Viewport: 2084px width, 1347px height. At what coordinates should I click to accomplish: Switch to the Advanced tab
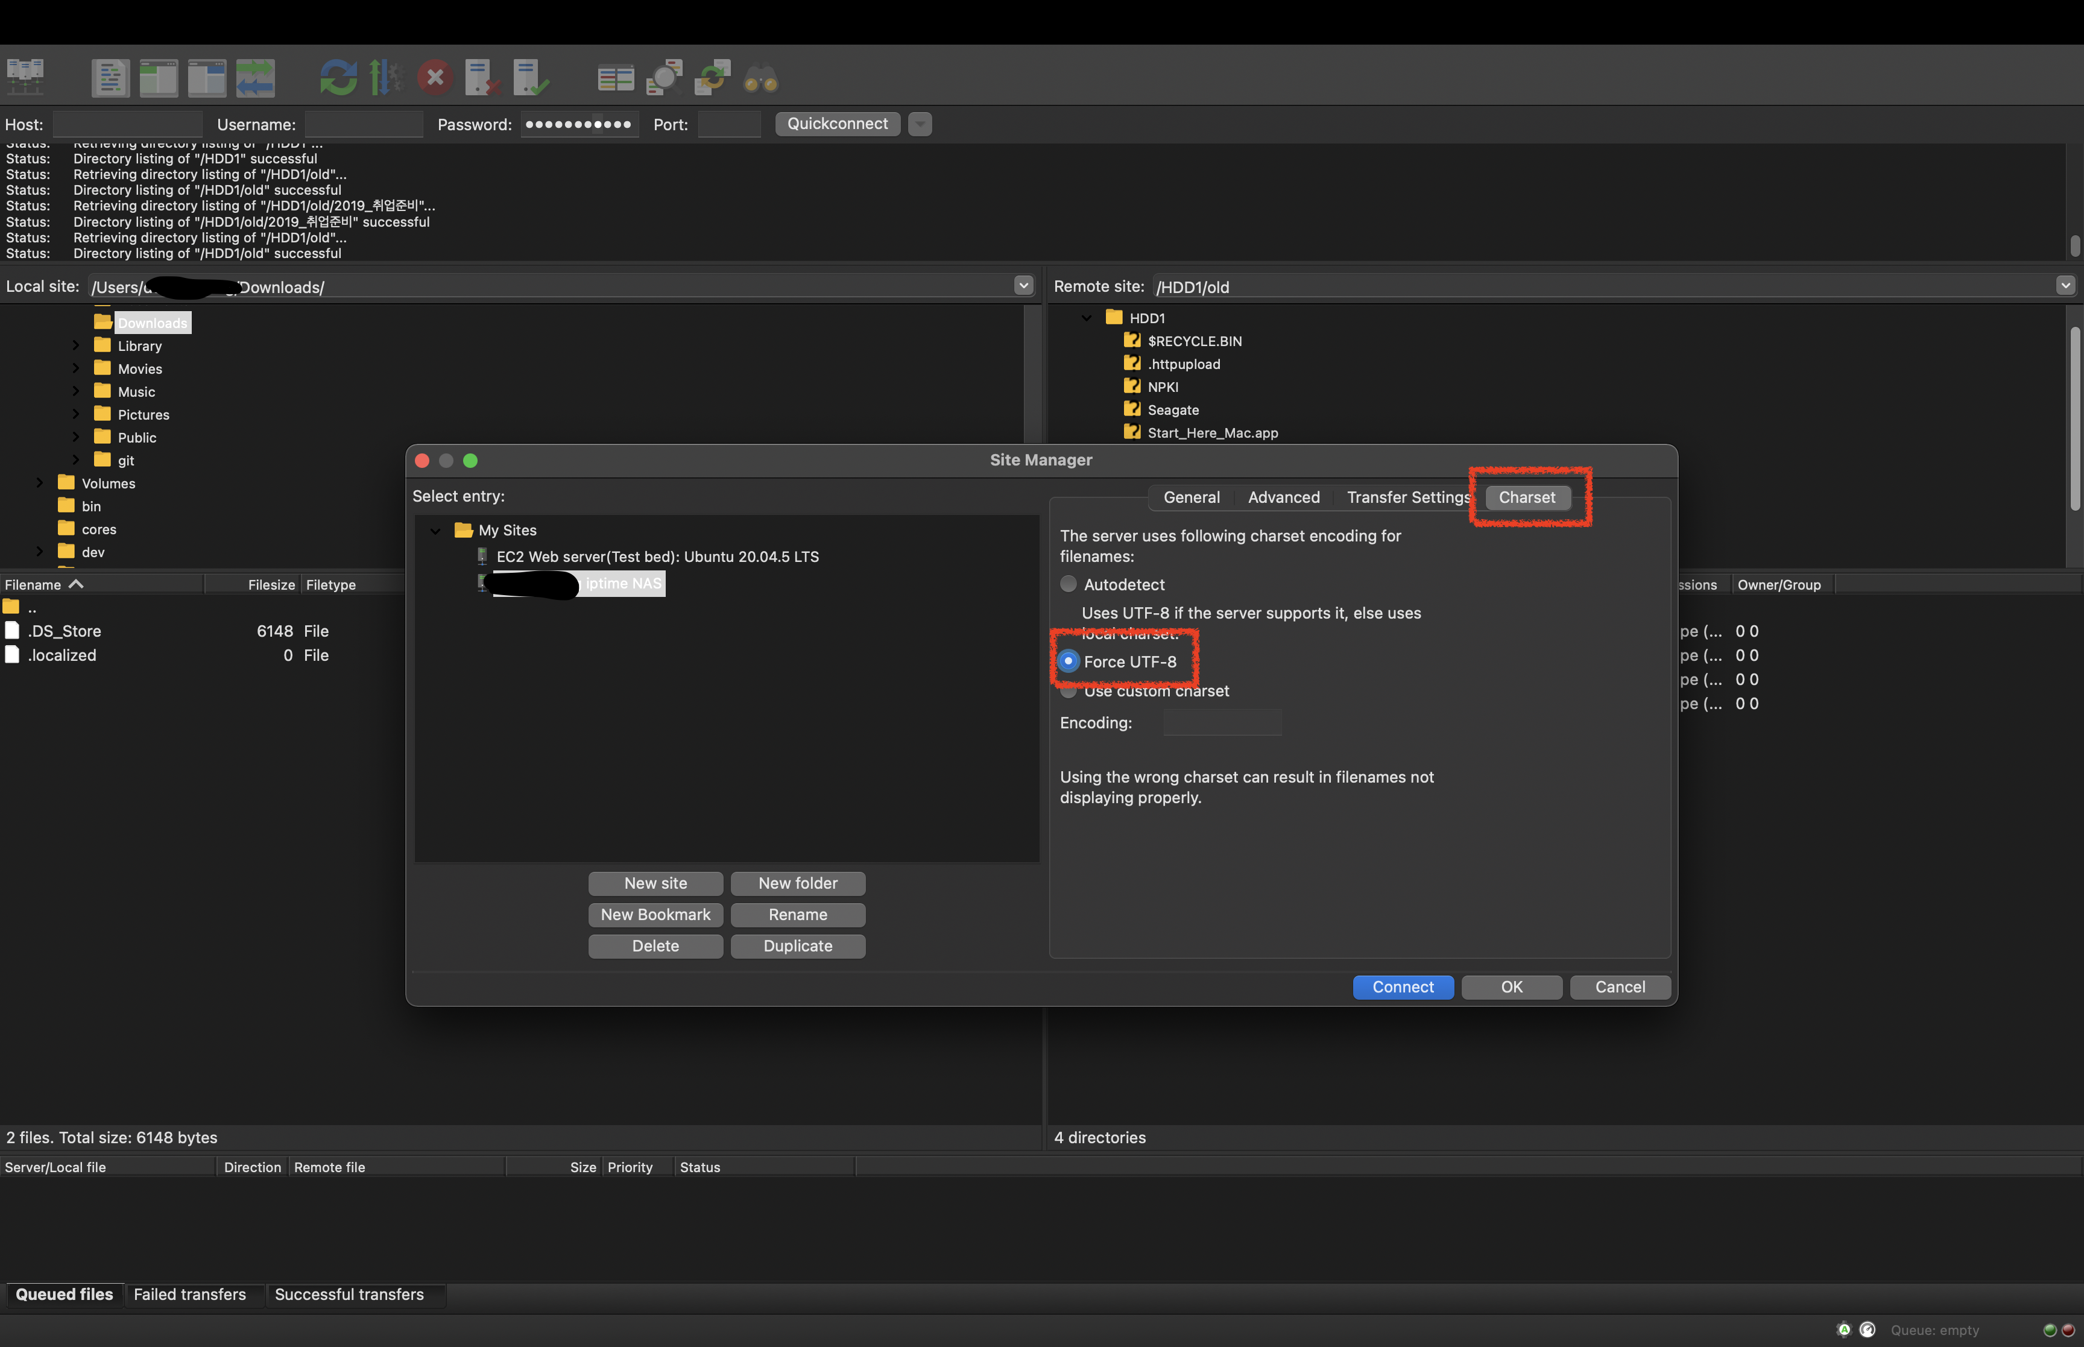pos(1283,497)
